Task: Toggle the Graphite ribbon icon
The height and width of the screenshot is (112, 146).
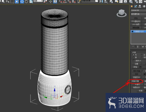Action: [116, 1]
